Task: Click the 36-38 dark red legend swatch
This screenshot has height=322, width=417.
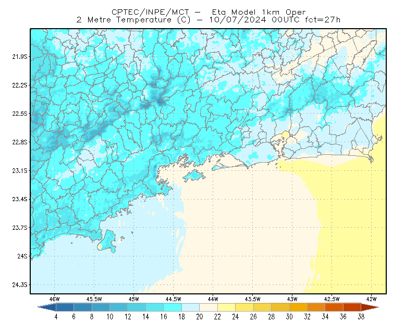Action: 352,307
